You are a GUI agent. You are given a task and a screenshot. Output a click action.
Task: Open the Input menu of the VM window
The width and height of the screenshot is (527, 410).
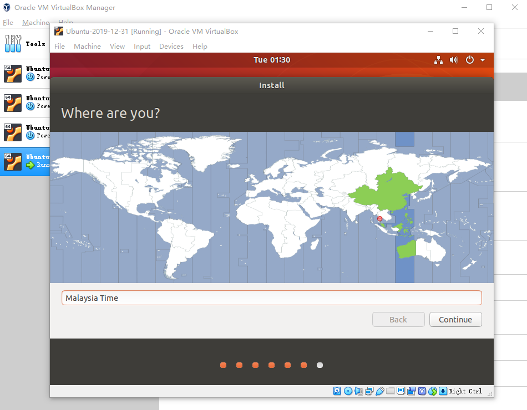click(x=142, y=47)
